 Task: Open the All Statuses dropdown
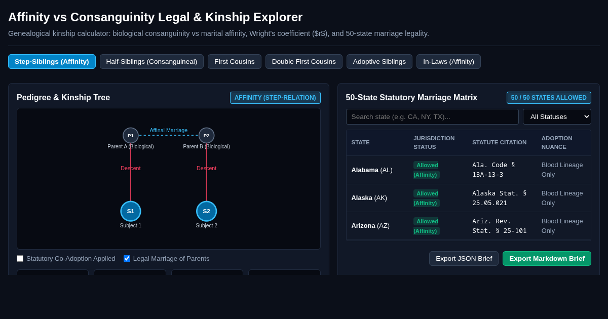tap(557, 116)
